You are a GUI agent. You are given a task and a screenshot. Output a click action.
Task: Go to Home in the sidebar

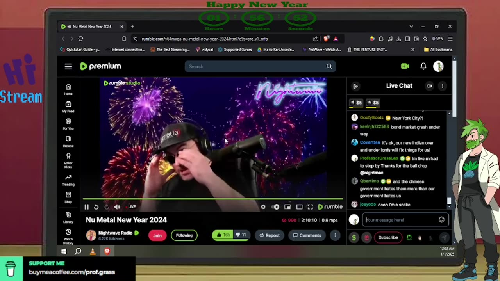pos(68,89)
